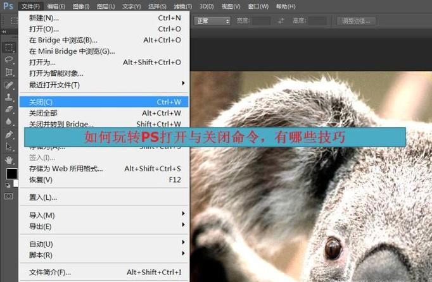Select the Clone Stamp tool
This screenshot has width=432, height=282.
9,97
